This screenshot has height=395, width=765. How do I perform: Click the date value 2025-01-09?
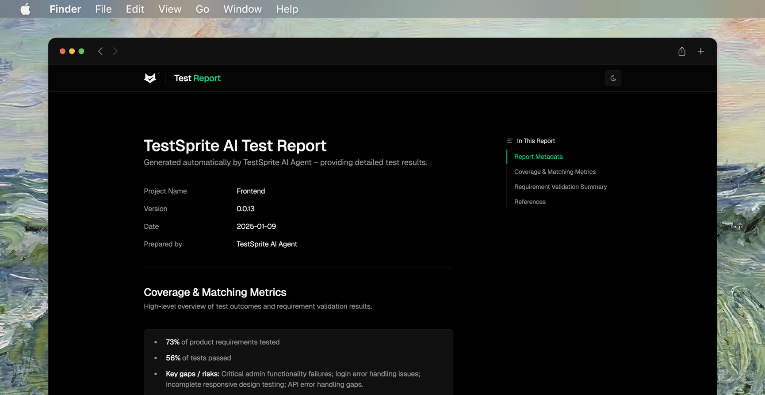click(256, 226)
